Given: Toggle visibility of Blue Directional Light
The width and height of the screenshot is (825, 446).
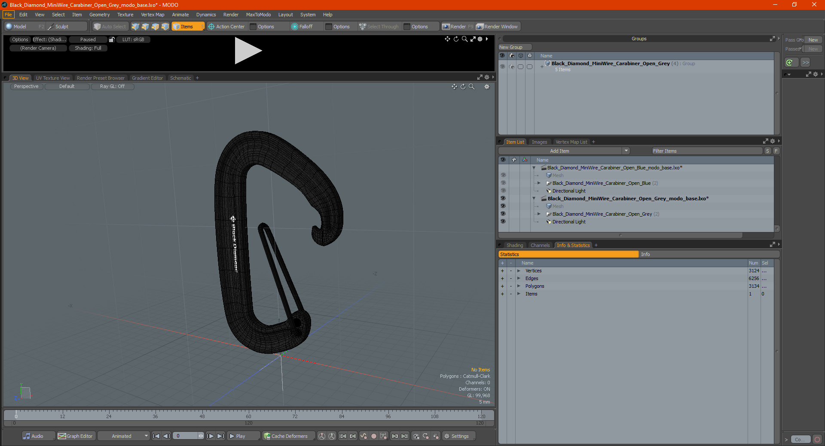Looking at the screenshot, I should pyautogui.click(x=503, y=191).
